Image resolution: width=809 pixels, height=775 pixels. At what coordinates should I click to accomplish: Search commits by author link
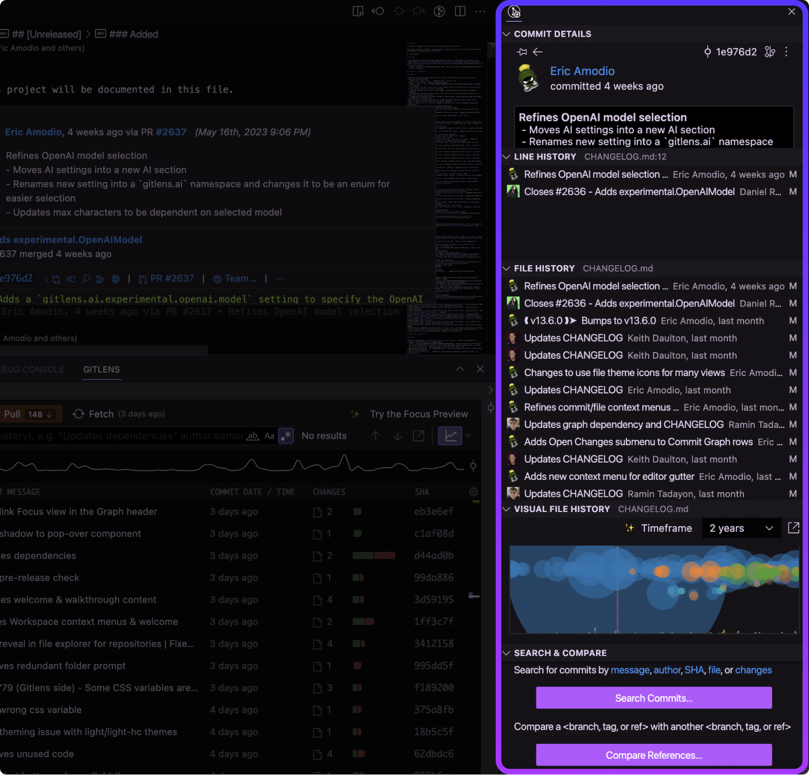(x=667, y=670)
